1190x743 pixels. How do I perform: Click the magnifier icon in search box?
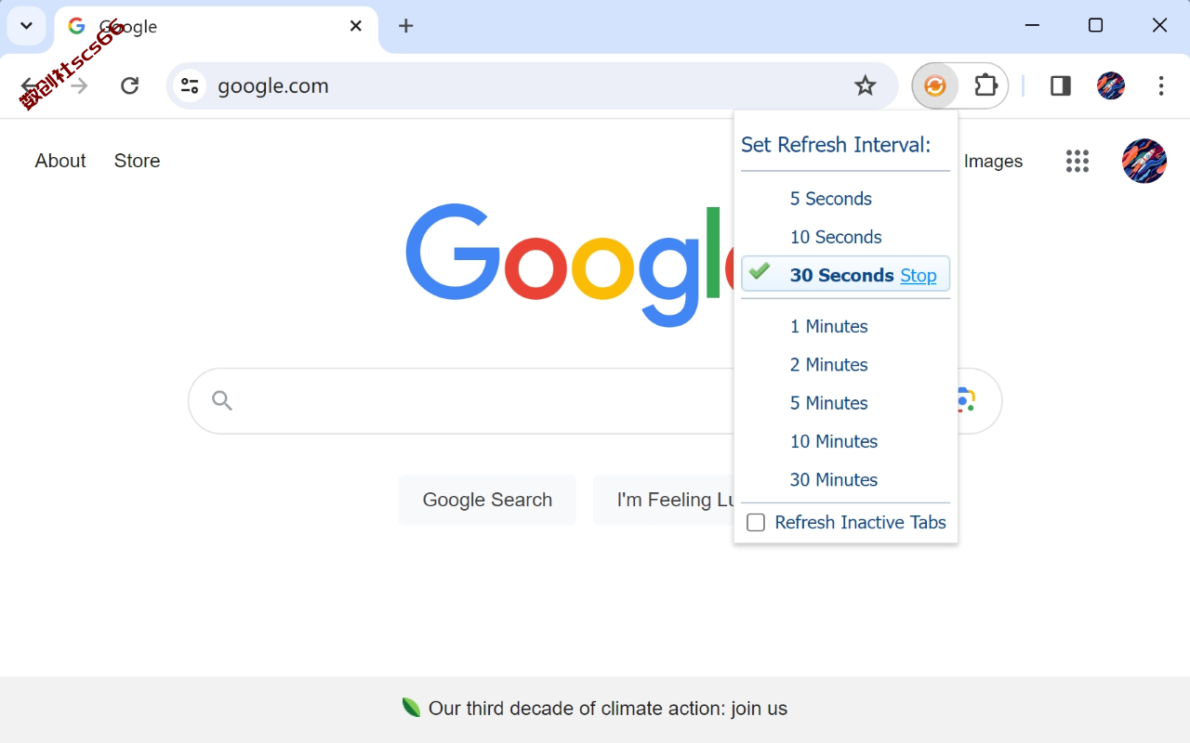[x=221, y=400]
